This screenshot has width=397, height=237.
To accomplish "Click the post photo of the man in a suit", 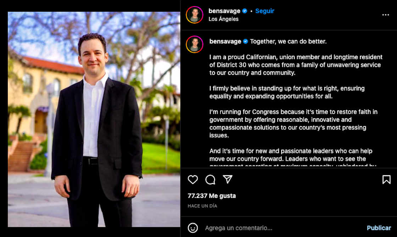I will coord(94,119).
